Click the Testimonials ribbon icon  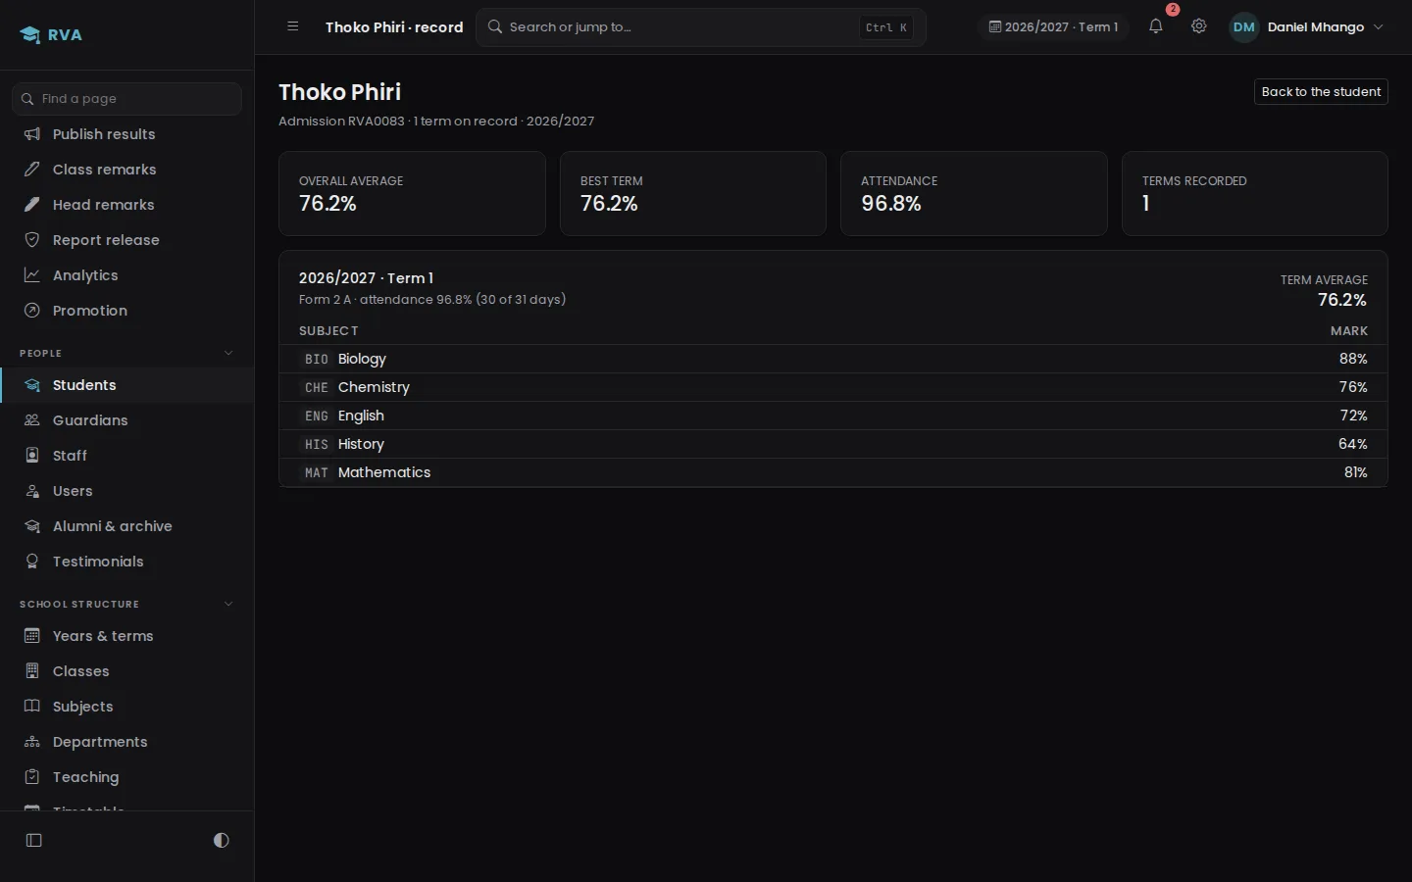click(32, 562)
